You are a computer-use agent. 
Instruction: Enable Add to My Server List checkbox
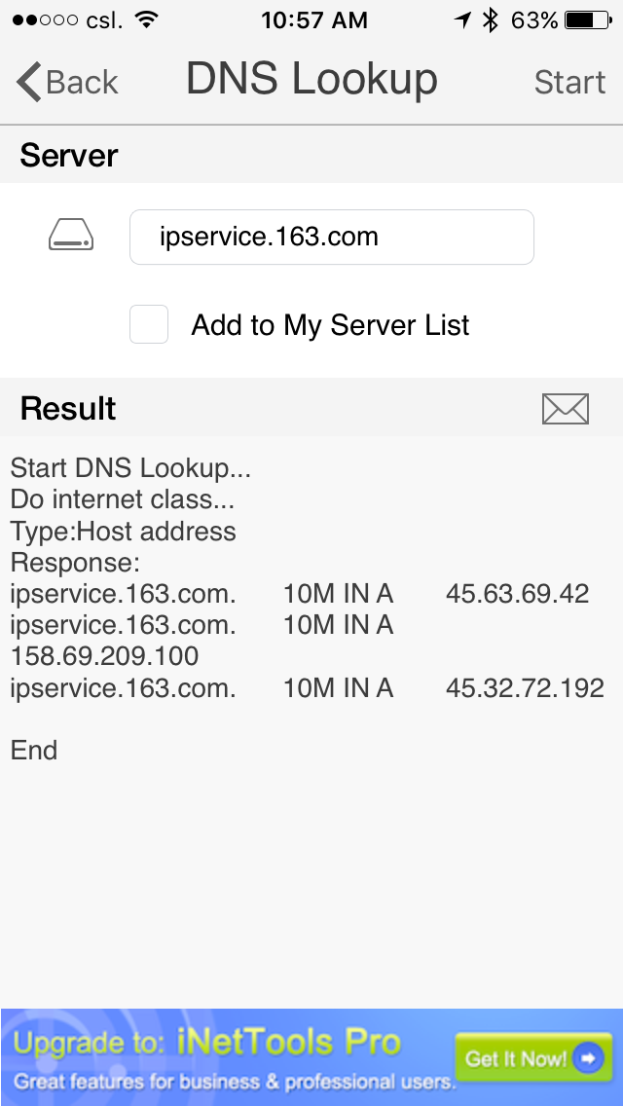pos(149,324)
